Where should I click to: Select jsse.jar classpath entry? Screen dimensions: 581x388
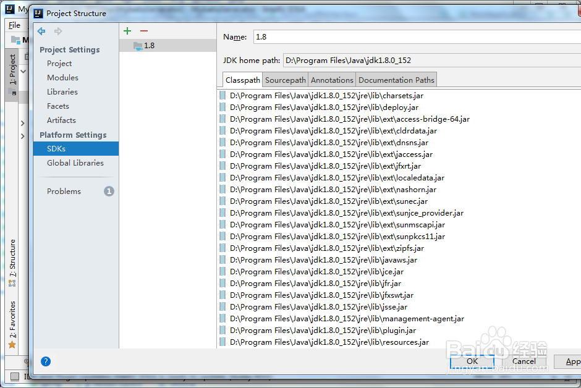click(x=319, y=307)
